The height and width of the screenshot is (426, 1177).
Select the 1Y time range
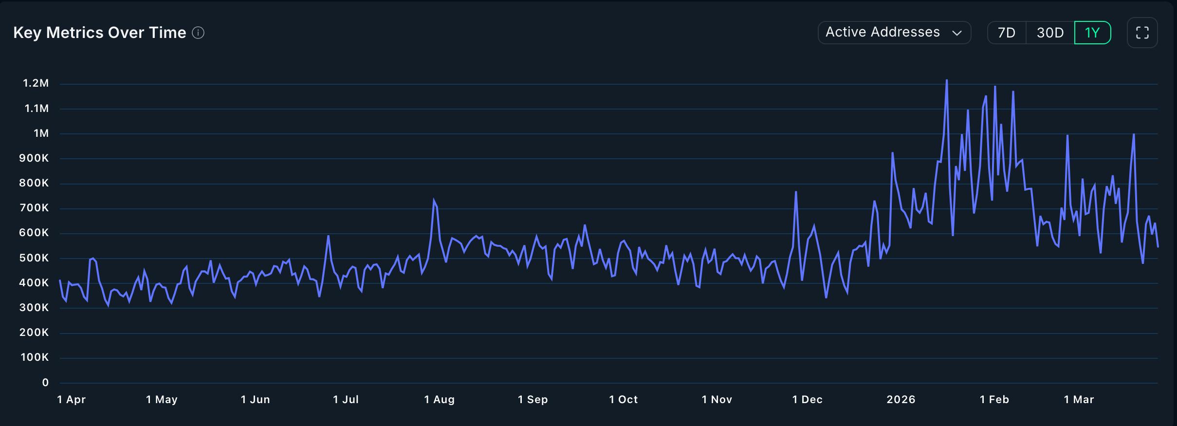(x=1092, y=33)
